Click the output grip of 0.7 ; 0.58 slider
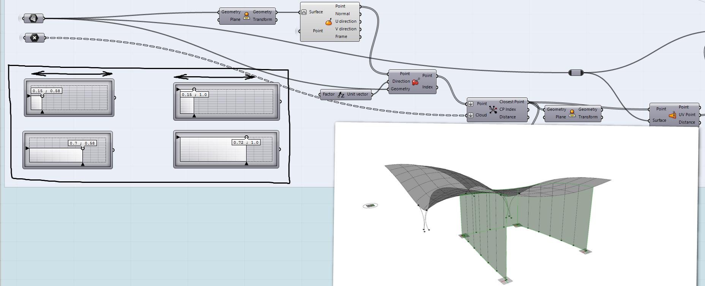The height and width of the screenshot is (286, 705). click(113, 150)
